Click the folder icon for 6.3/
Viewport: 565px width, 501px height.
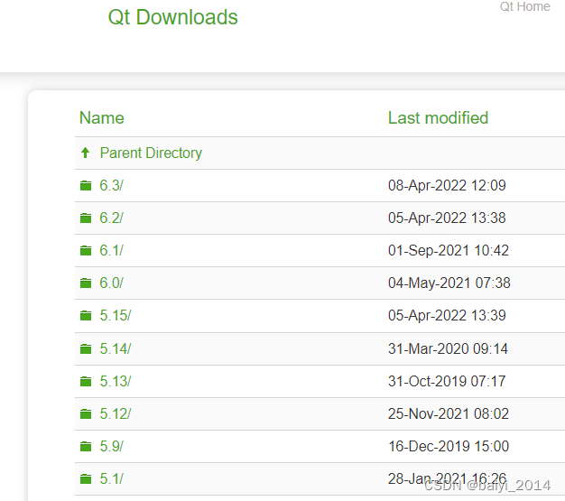point(86,186)
